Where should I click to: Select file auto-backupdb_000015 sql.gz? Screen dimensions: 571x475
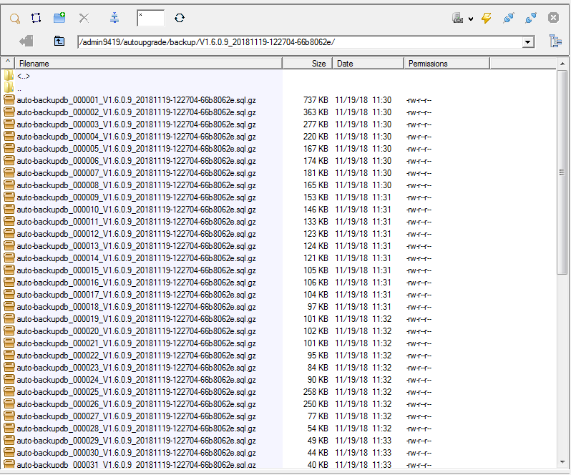coord(136,270)
